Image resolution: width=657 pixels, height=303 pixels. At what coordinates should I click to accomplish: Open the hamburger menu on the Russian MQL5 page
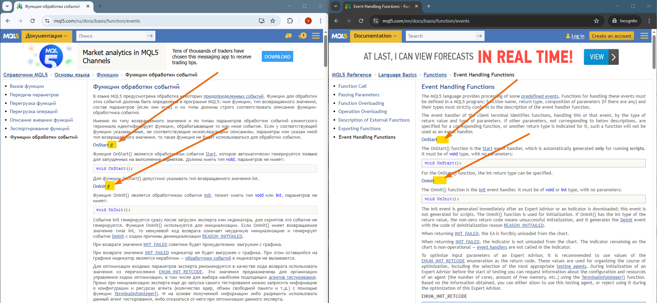tap(316, 36)
